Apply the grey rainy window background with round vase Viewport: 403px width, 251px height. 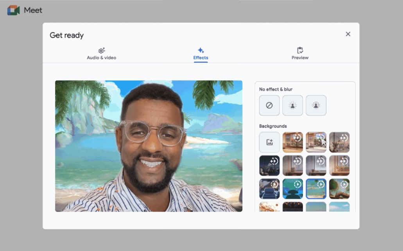click(316, 166)
